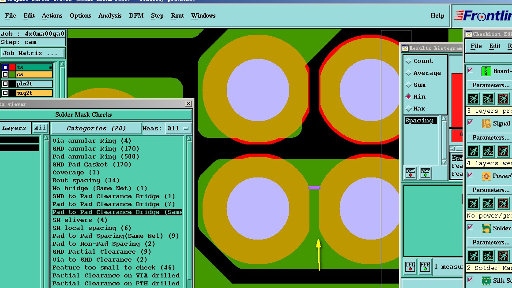Click histogram horizontal scroll left arrow
512x288 pixels.
452,148
